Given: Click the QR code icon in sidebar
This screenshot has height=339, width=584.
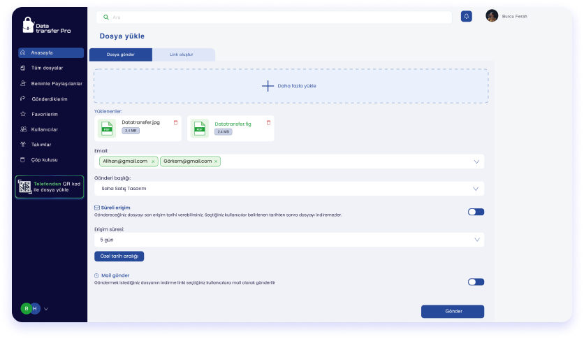Looking at the screenshot, I should coord(24,187).
